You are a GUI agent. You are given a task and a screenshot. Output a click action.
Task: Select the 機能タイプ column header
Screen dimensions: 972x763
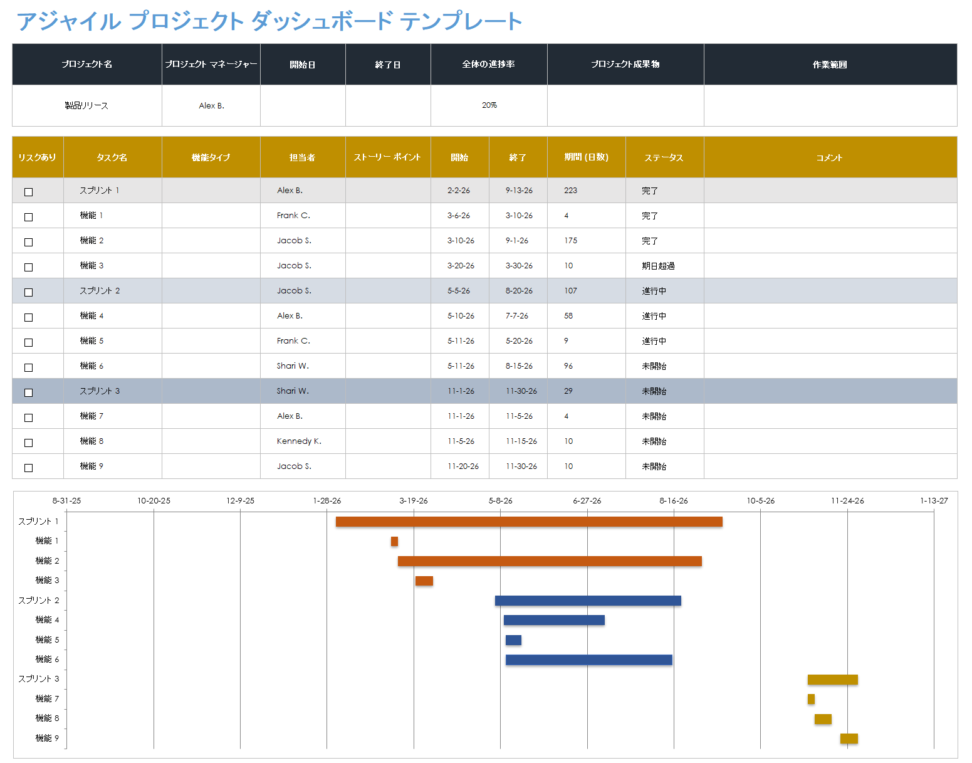point(211,157)
